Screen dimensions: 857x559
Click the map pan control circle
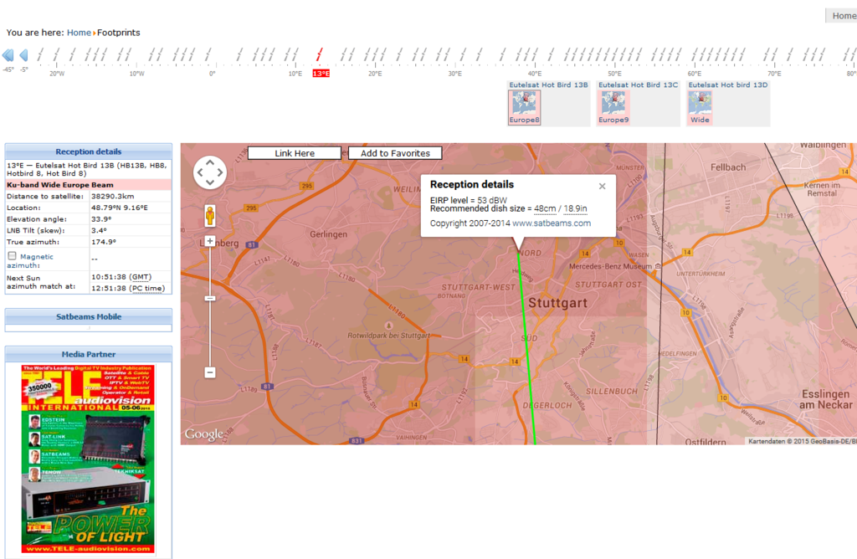(210, 172)
